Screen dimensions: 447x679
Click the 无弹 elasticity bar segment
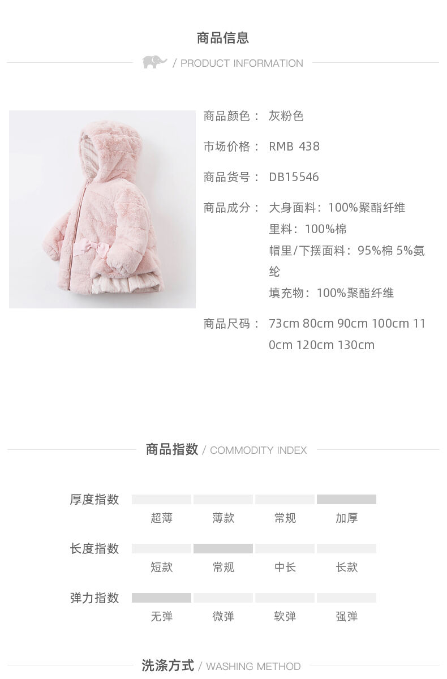pyautogui.click(x=161, y=598)
